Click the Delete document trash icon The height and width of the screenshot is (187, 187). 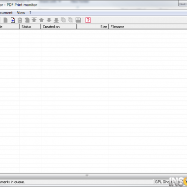point(20,20)
